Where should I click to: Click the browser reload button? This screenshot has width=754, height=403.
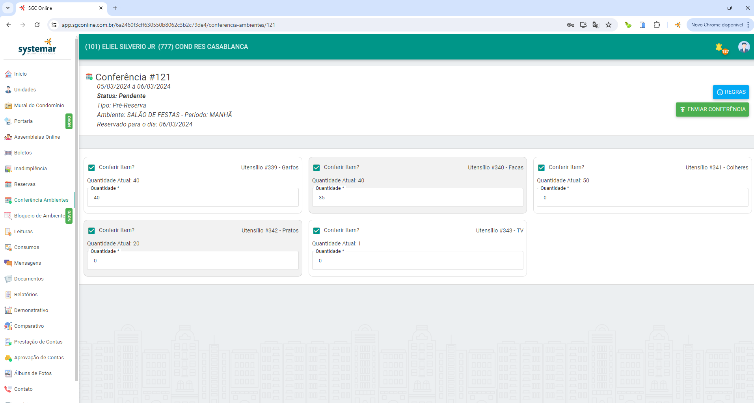[37, 25]
